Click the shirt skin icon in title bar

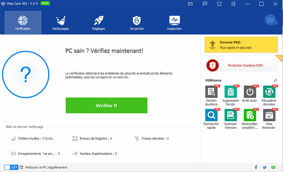pos(219,4)
